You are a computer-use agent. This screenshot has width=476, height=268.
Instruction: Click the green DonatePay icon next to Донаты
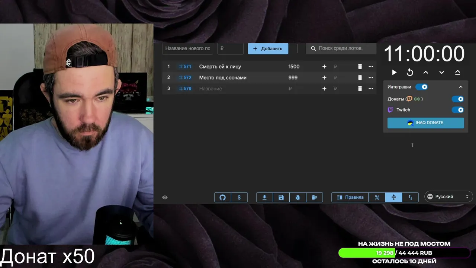tap(417, 99)
